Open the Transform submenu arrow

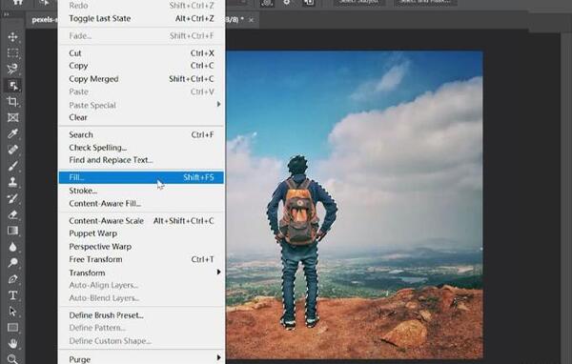point(218,273)
